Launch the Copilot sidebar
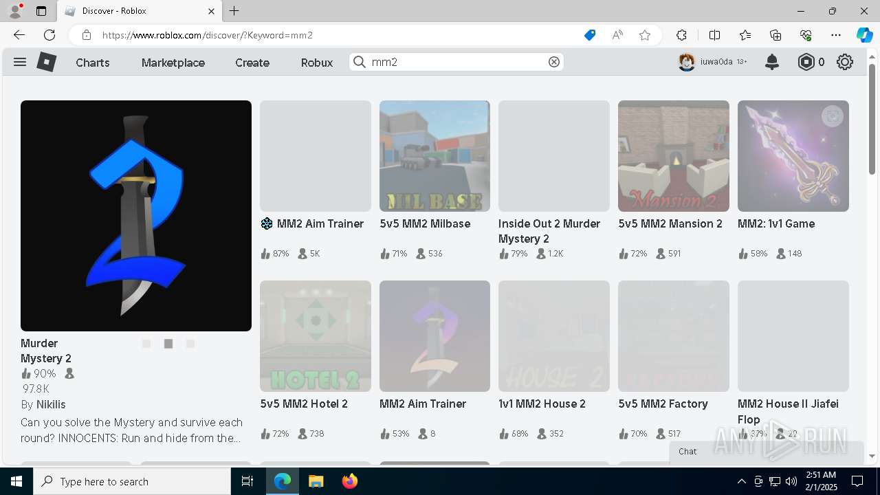Viewport: 880px width, 495px height. (864, 35)
